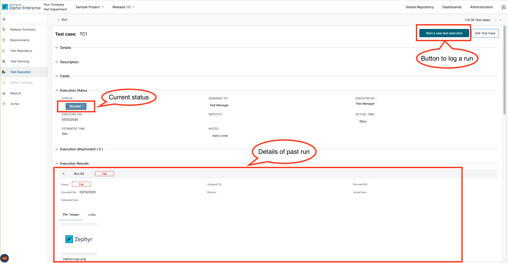Click the Reports chart icon

[4, 93]
